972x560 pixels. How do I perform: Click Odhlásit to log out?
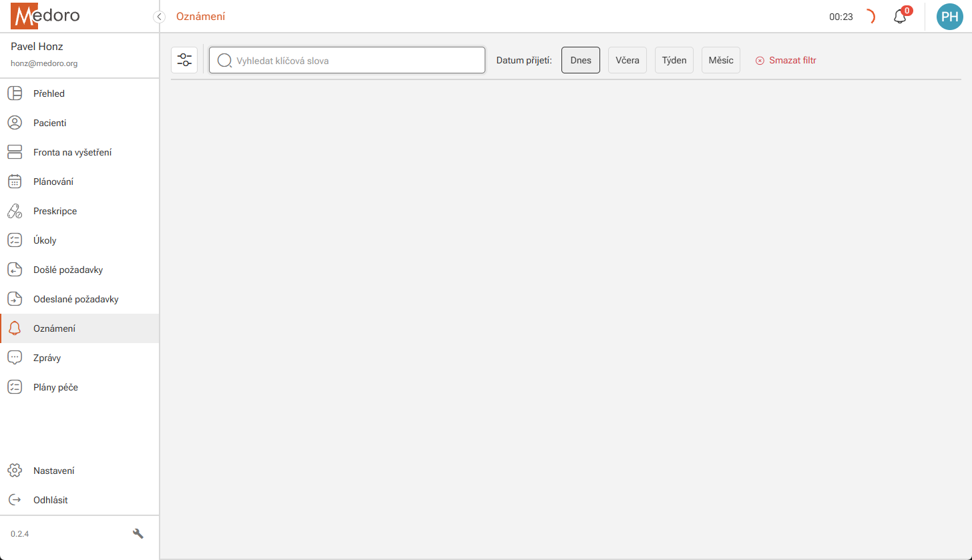click(50, 500)
